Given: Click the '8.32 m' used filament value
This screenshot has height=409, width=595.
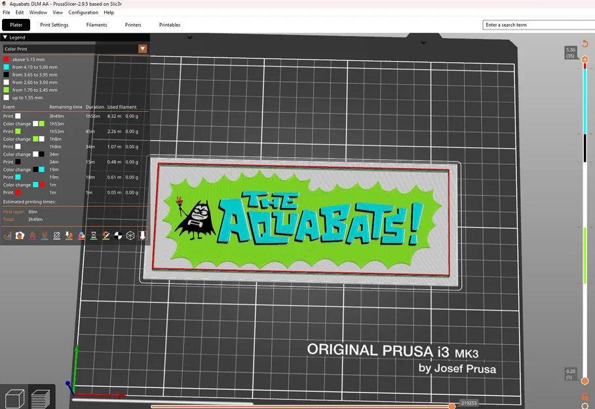Looking at the screenshot, I should click(x=114, y=116).
